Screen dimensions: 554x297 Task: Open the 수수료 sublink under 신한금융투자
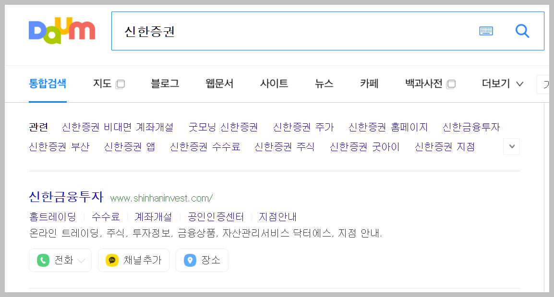tap(106, 216)
